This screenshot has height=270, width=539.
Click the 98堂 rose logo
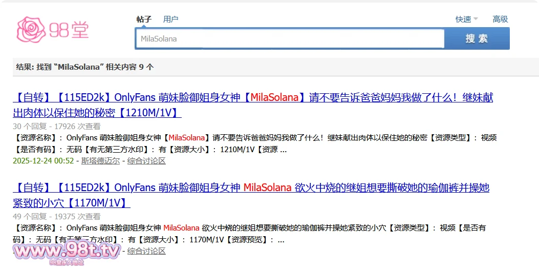point(53,30)
